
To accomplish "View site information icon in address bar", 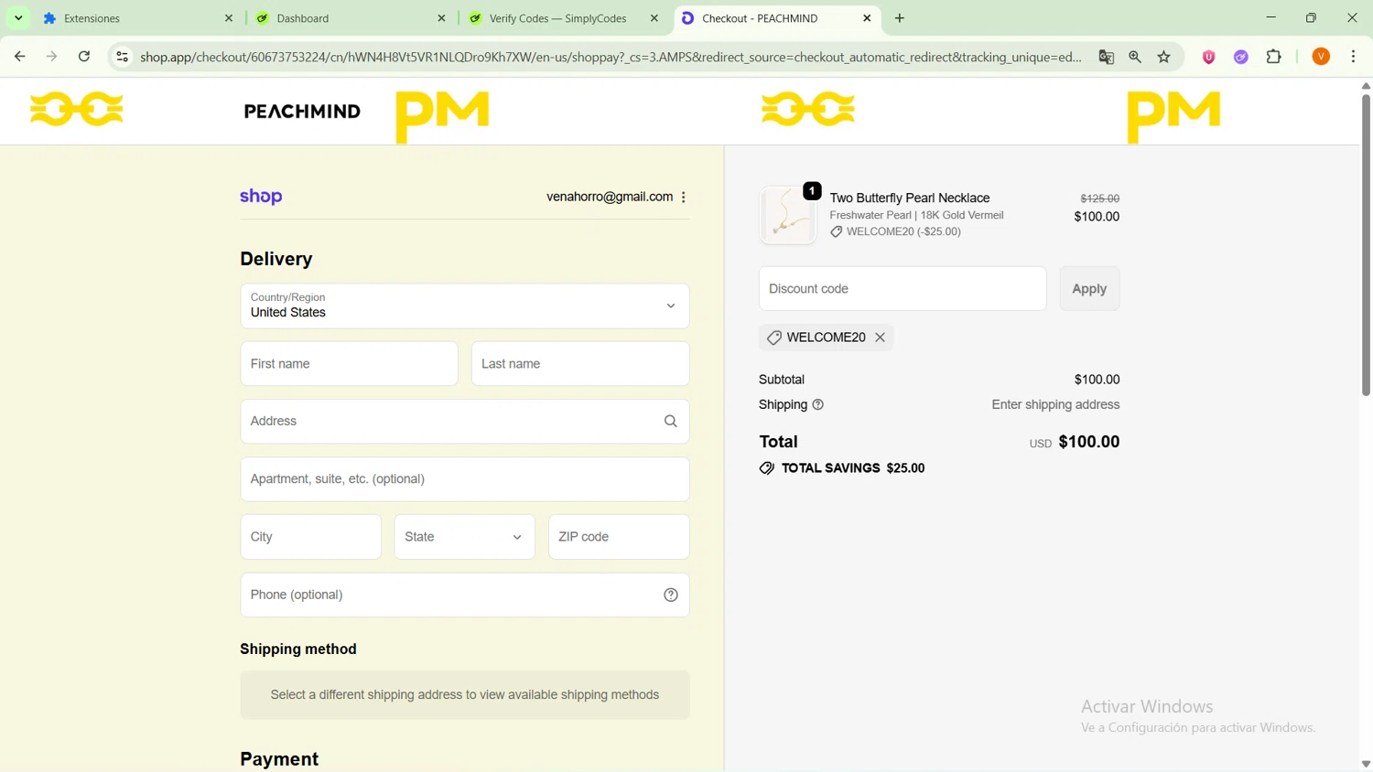I will click(x=122, y=57).
